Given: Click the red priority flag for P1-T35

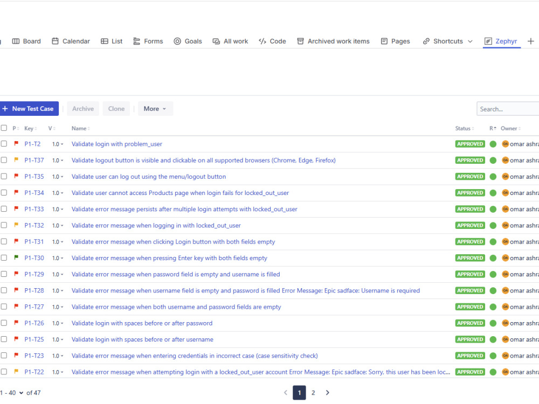Looking at the screenshot, I should (16, 176).
